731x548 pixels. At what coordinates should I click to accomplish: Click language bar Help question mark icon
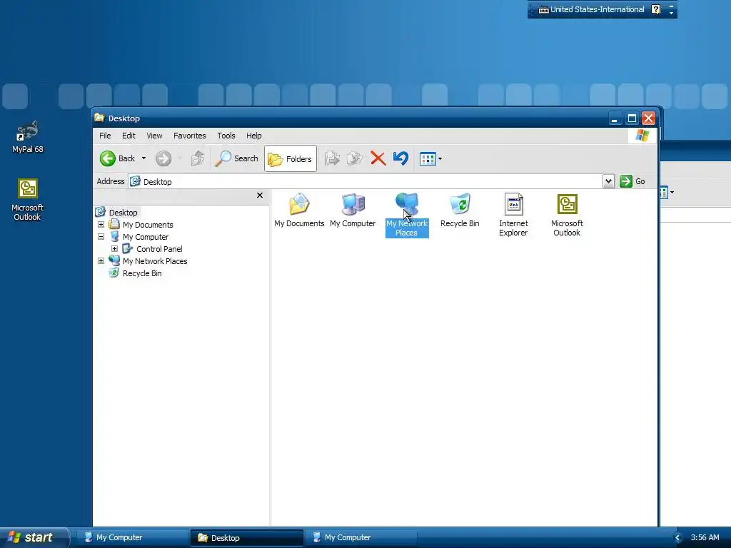(x=656, y=9)
